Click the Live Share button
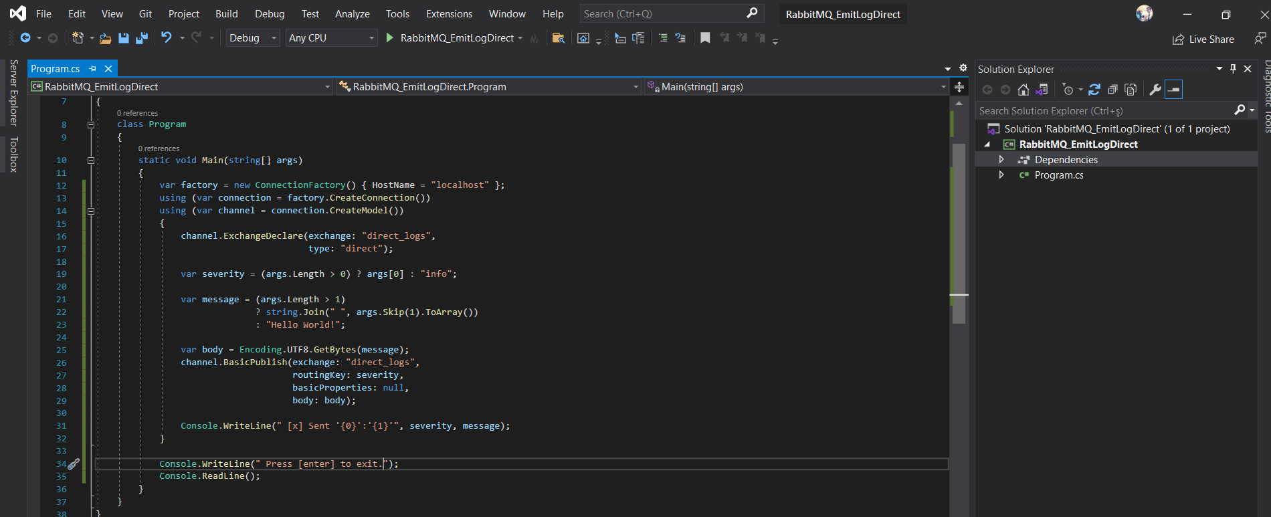The width and height of the screenshot is (1271, 517). pos(1203,39)
